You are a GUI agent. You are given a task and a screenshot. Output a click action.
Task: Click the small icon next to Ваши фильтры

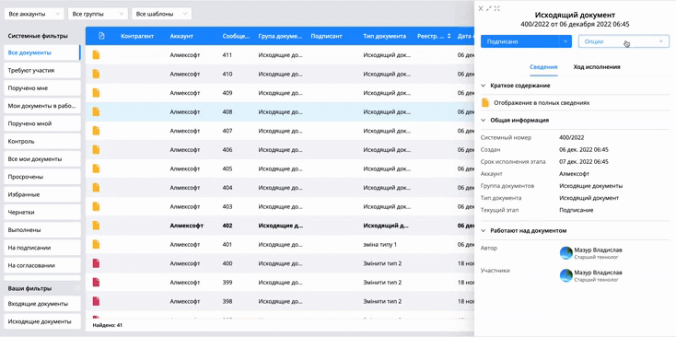pos(76,288)
